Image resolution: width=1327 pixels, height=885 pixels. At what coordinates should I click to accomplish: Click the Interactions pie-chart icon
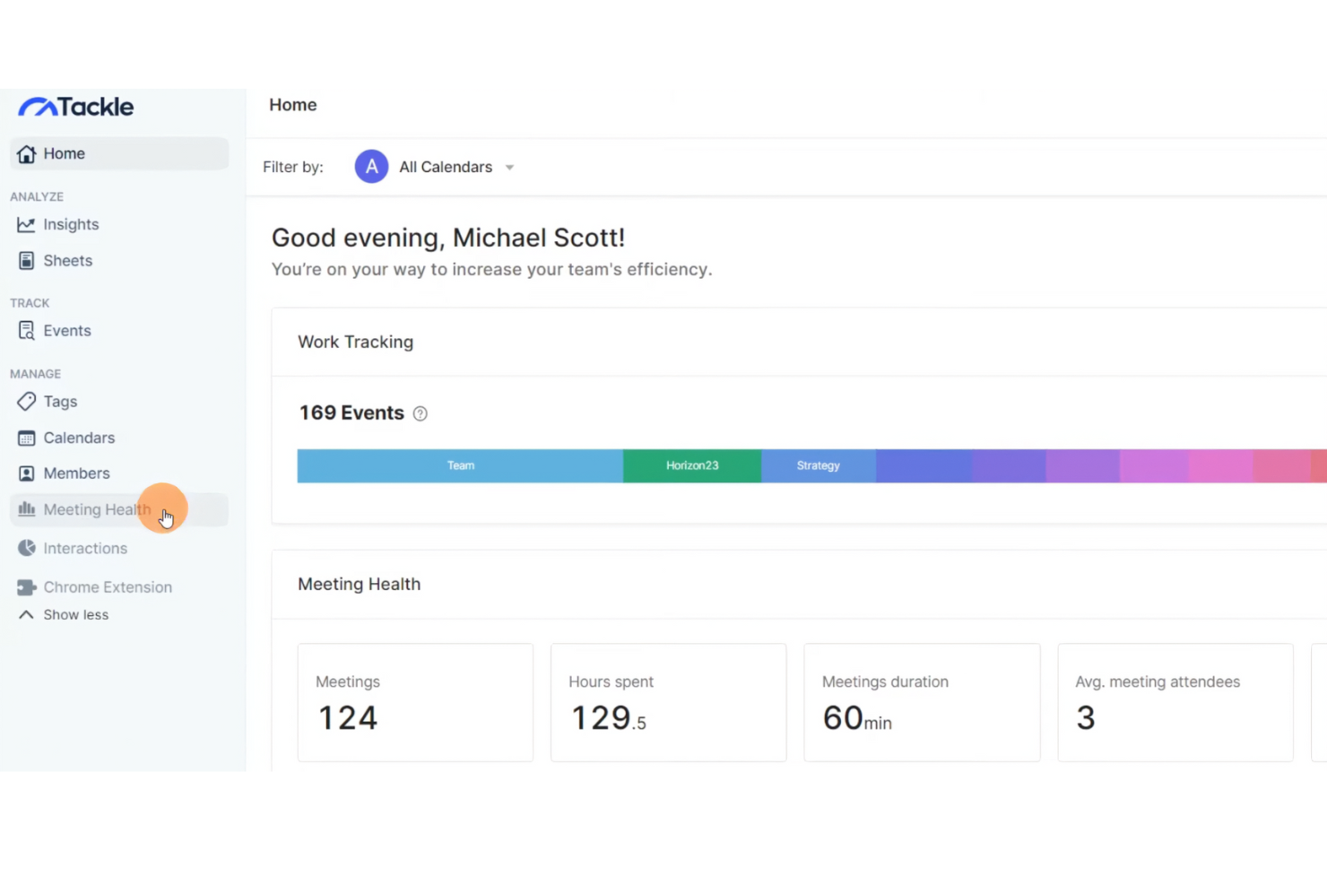[26, 548]
